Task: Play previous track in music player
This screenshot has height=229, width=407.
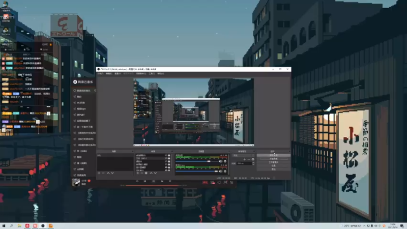Action: pos(145,181)
